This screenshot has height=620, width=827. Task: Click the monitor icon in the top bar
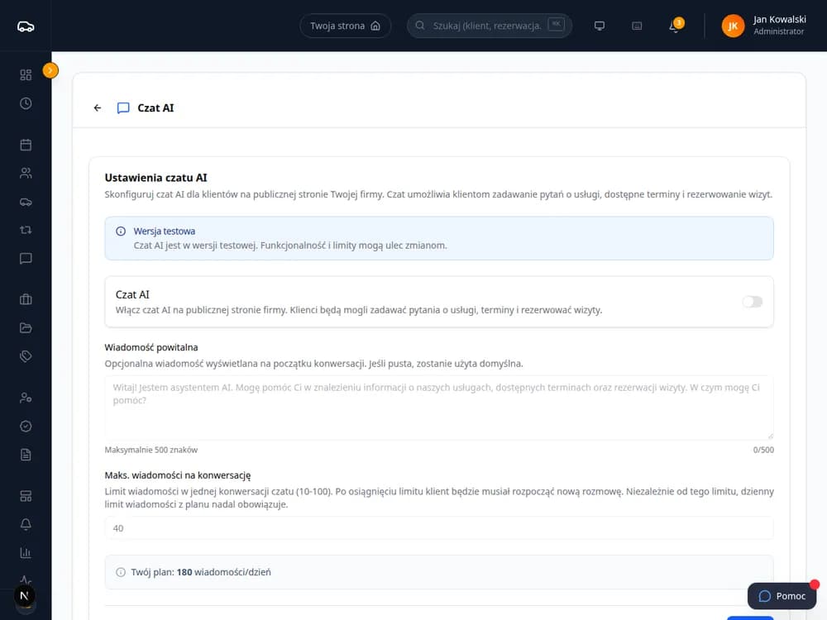(599, 26)
